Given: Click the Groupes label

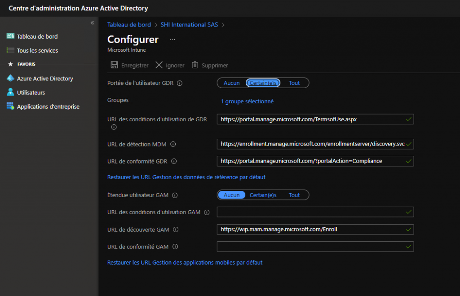Looking at the screenshot, I should (x=118, y=100).
